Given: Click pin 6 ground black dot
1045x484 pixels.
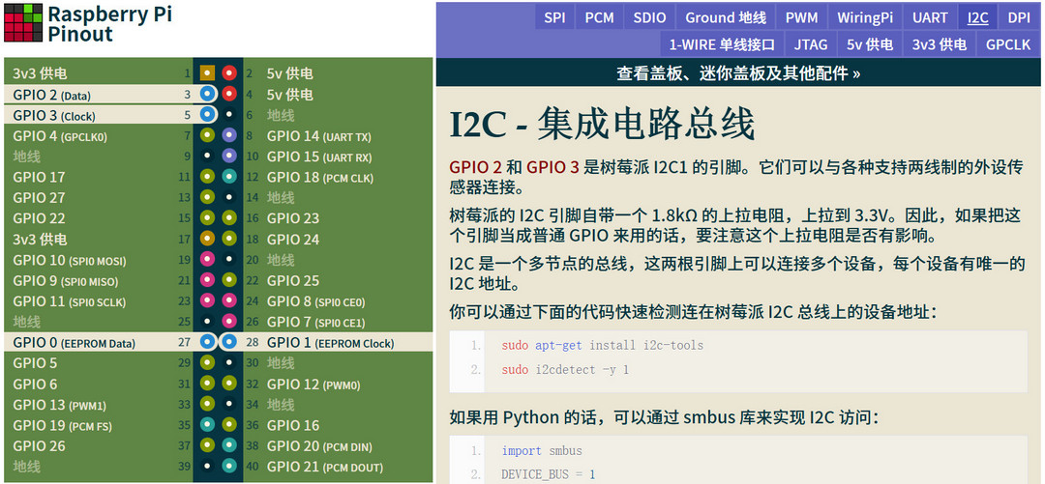Looking at the screenshot, I should pyautogui.click(x=229, y=115).
